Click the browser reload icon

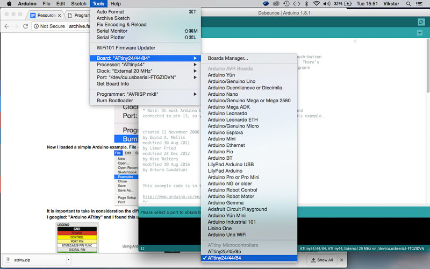click(x=25, y=26)
